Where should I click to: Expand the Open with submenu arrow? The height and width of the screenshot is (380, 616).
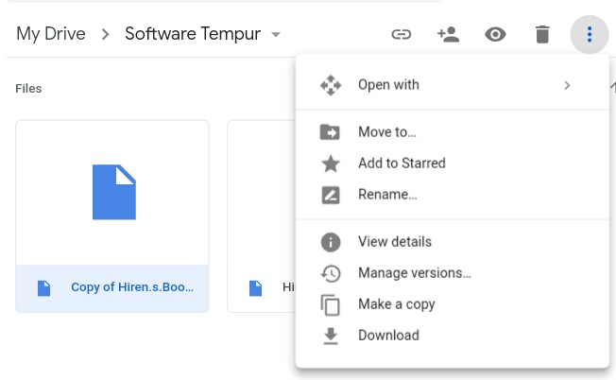(567, 85)
